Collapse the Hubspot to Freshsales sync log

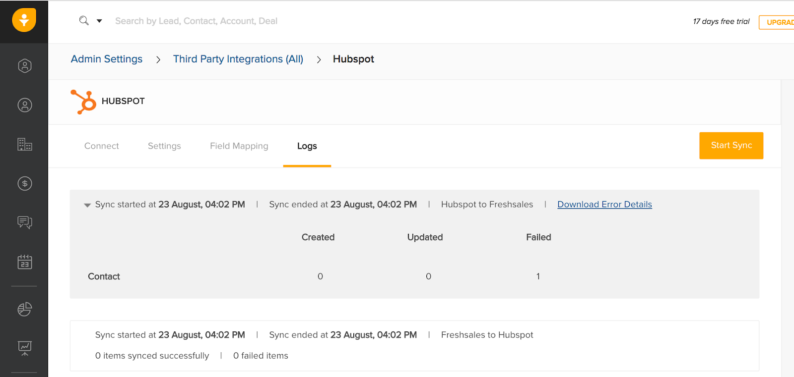pos(87,205)
